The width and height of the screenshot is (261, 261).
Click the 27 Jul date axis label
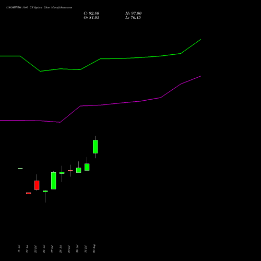52,249
